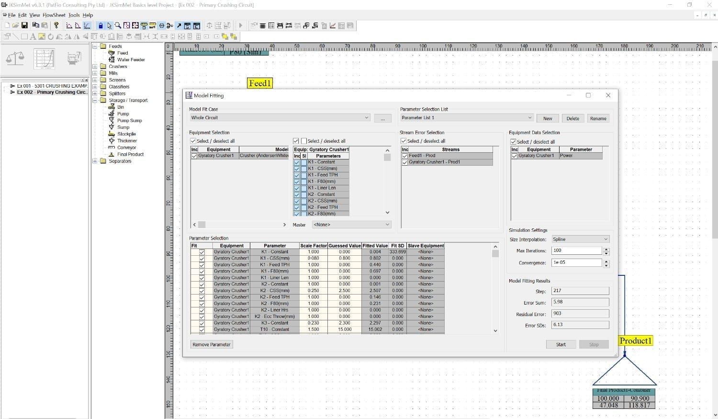
Task: Expand the Crushers folder in tree
Action: [x=95, y=67]
